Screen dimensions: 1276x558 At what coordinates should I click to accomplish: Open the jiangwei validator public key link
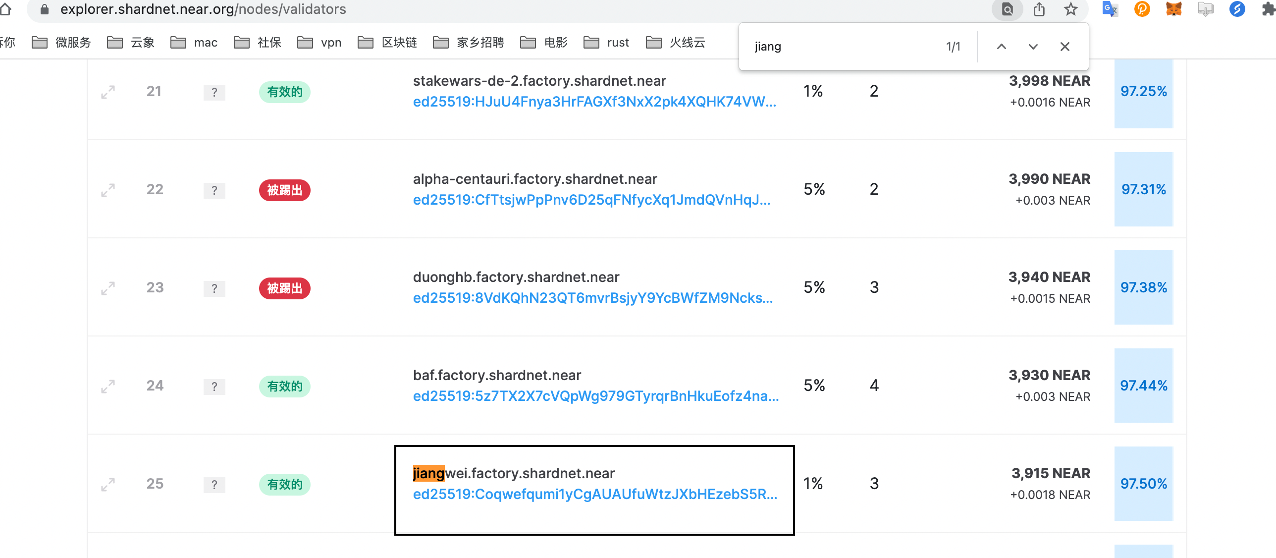[594, 495]
